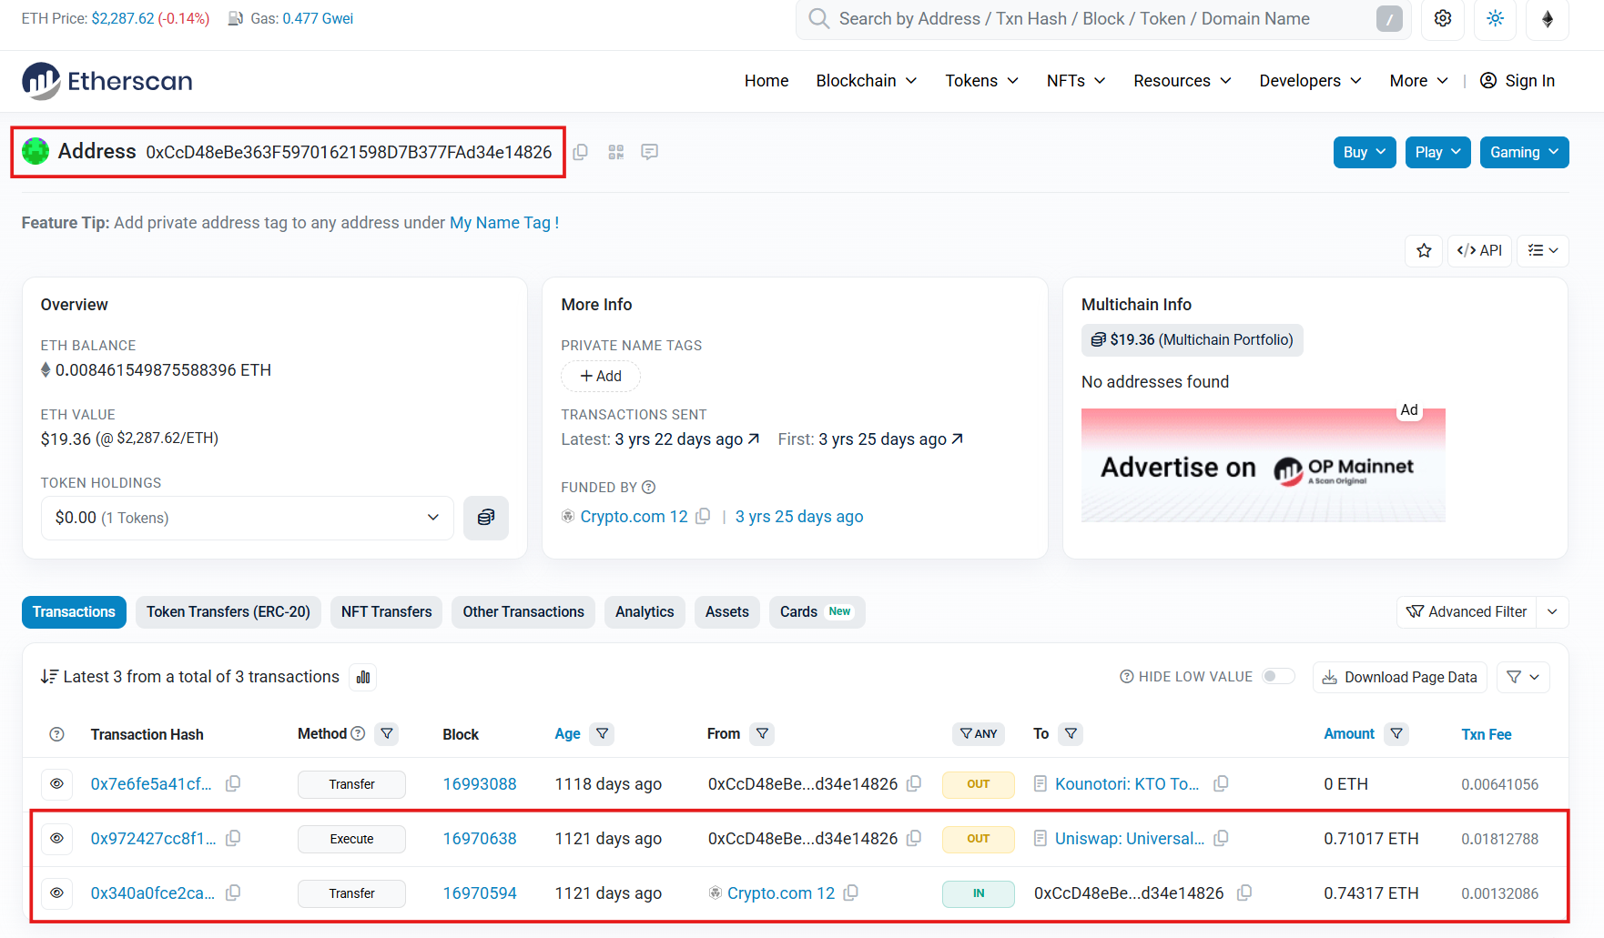Expand the Advanced Filter arrow
1604x938 pixels.
coord(1552,611)
